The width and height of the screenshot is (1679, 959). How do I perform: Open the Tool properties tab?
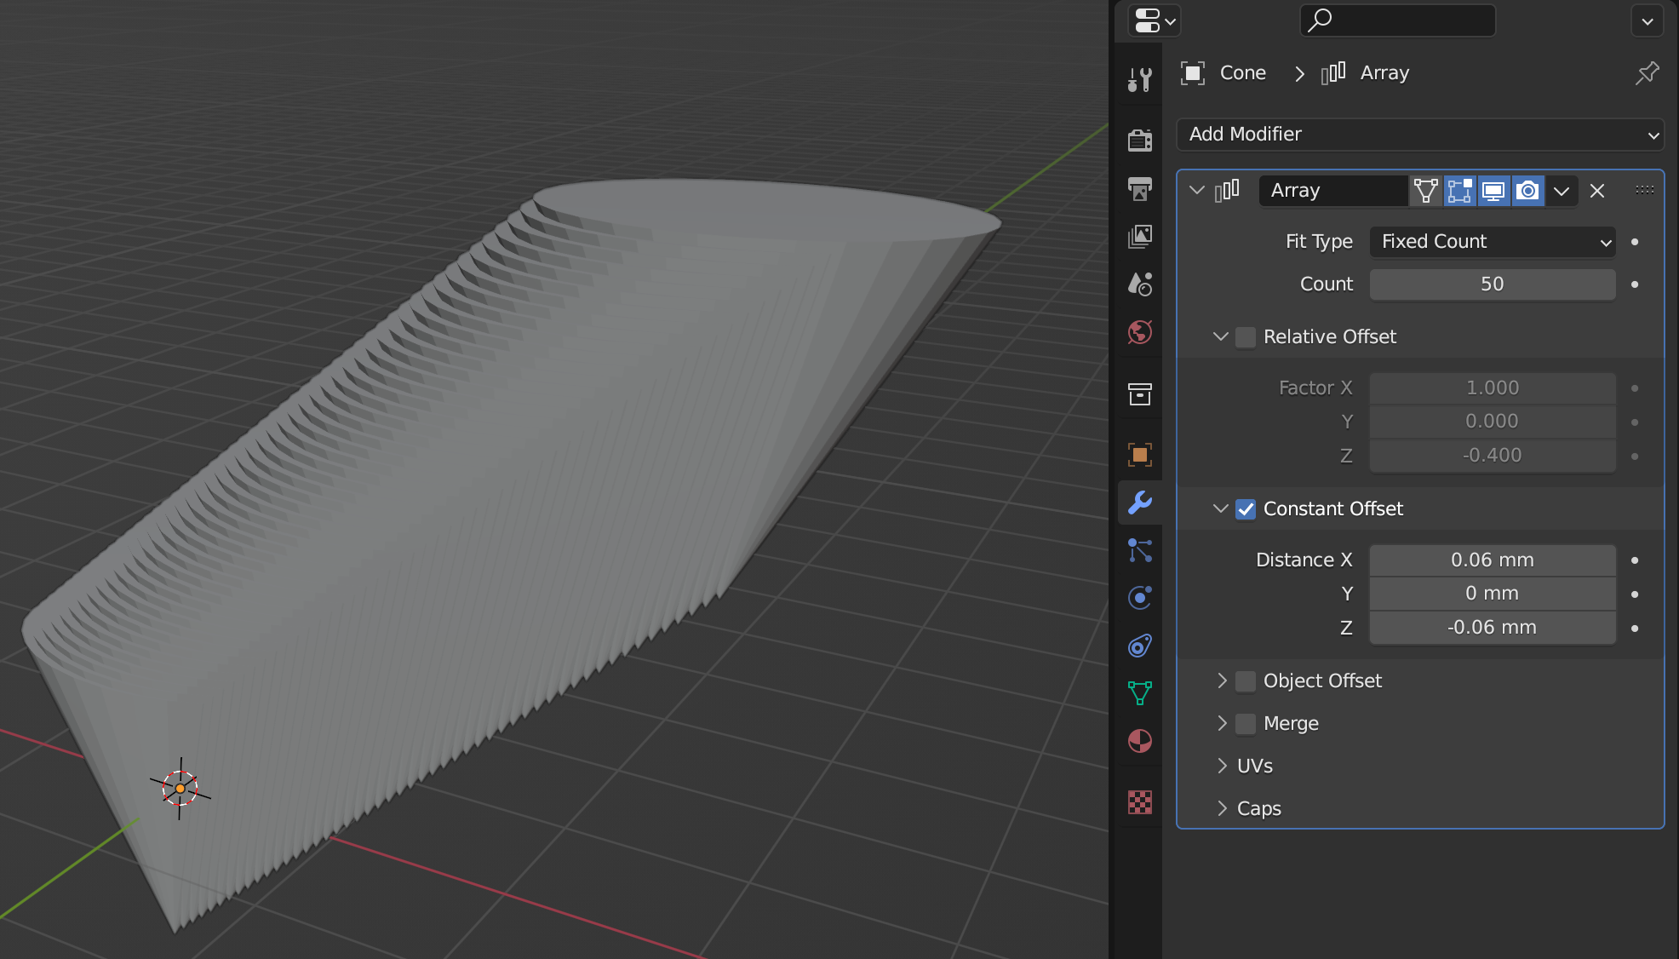(x=1139, y=80)
